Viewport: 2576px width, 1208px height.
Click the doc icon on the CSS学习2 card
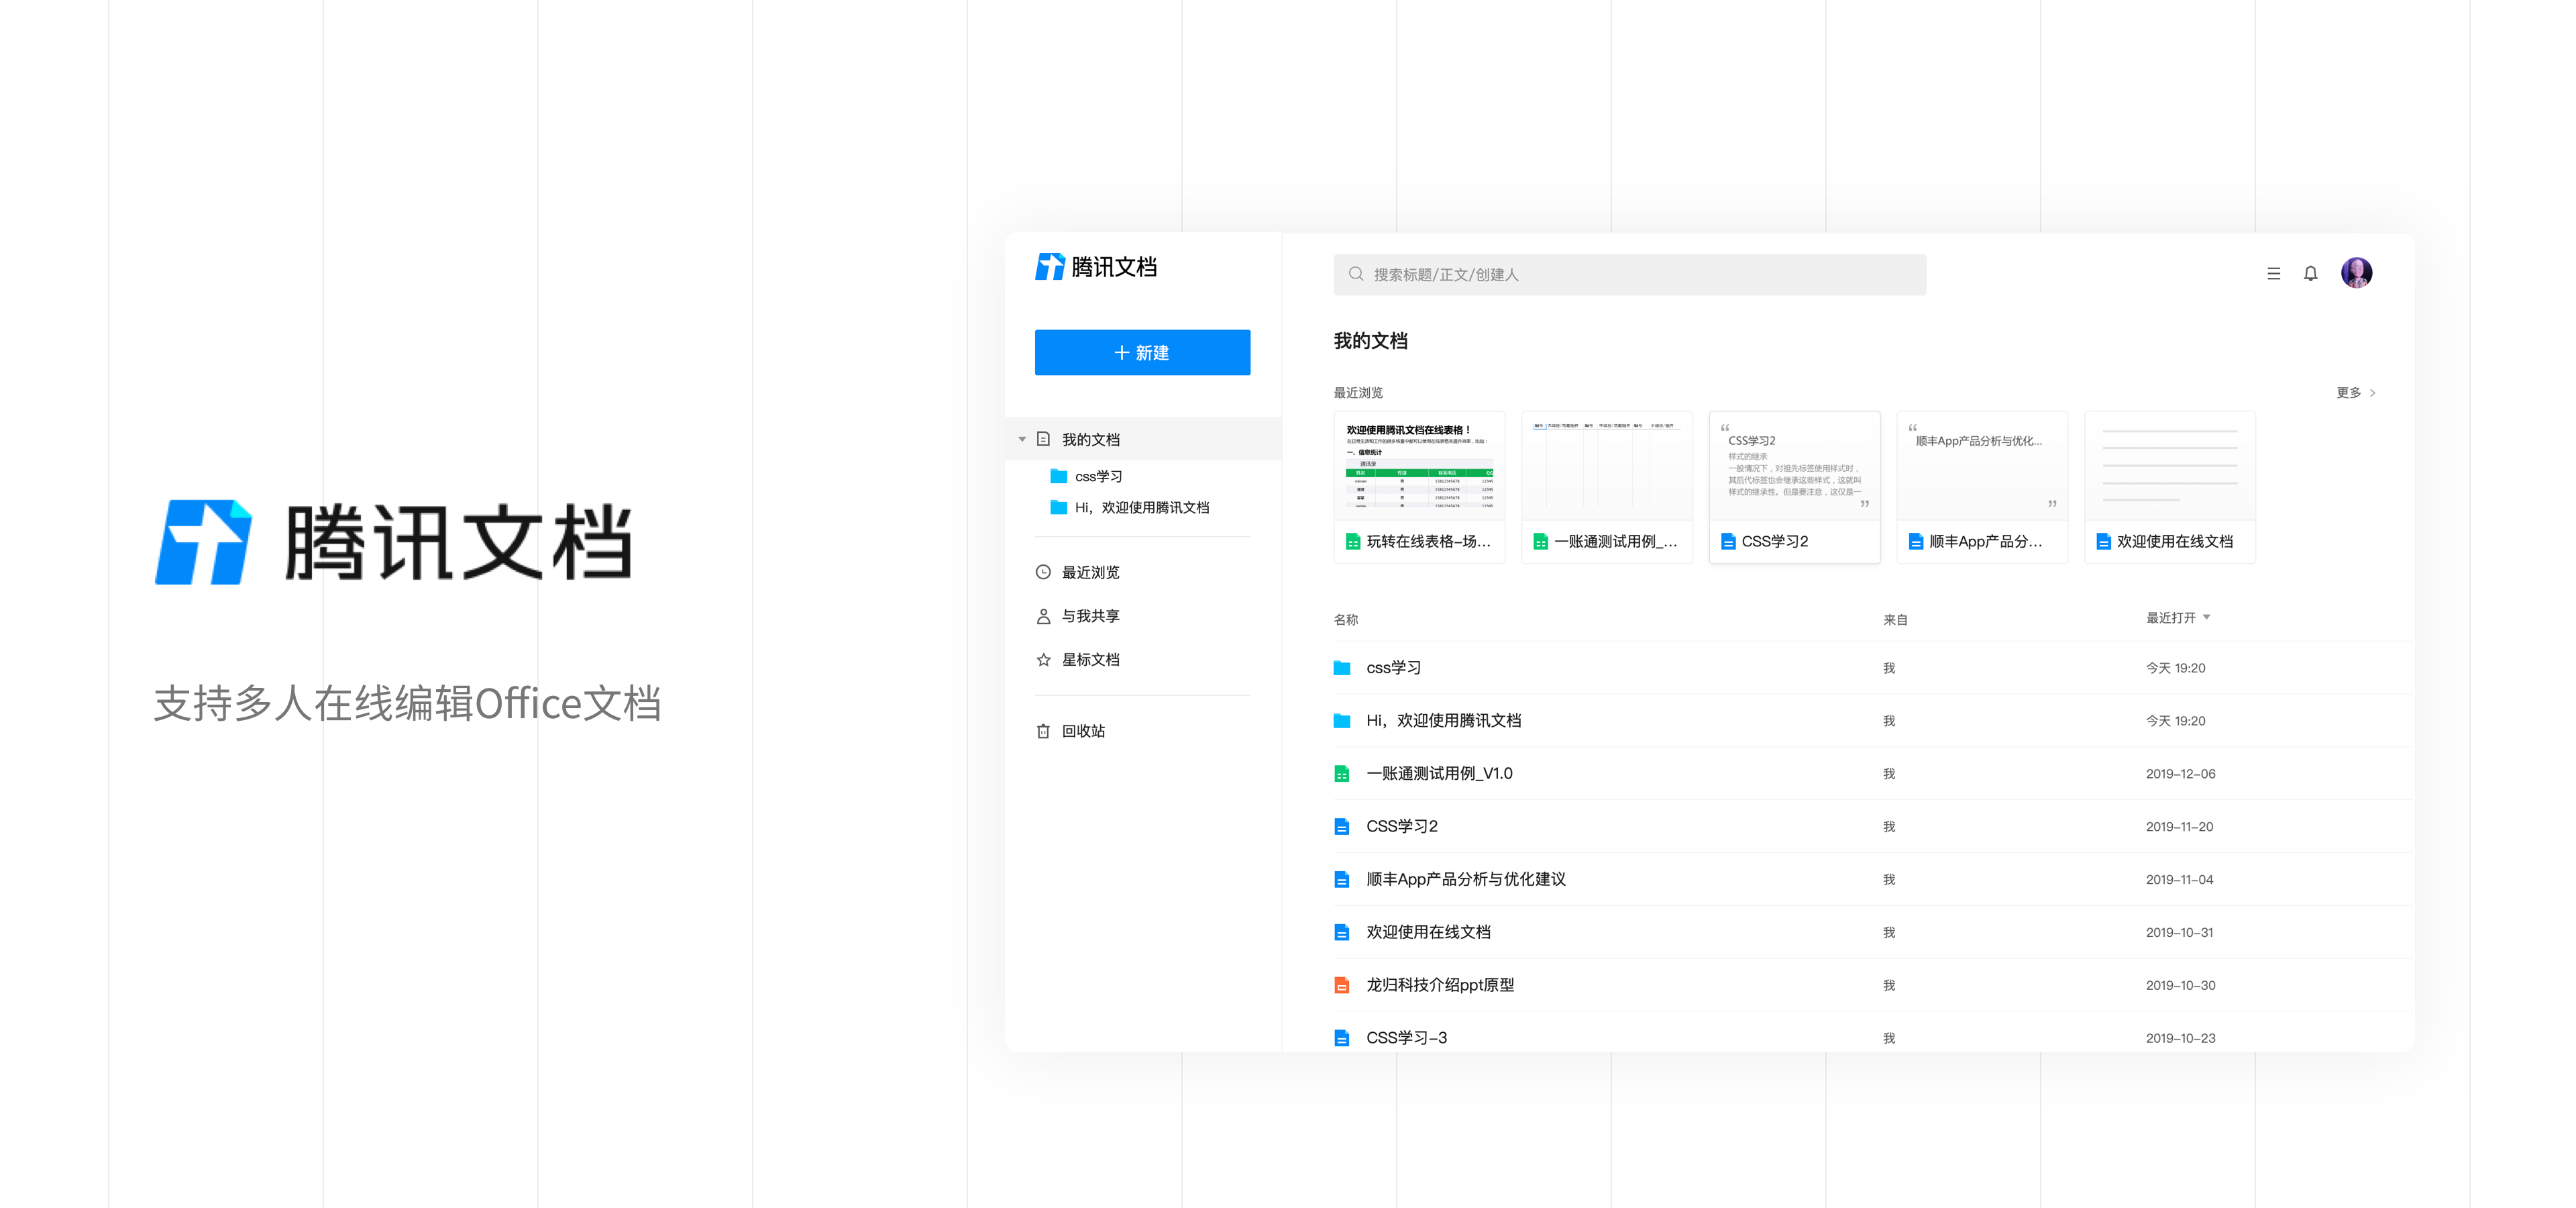click(x=1728, y=542)
